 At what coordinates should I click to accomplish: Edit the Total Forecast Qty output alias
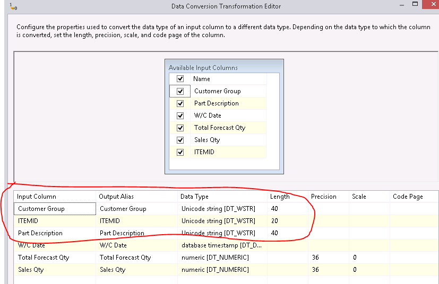pyautogui.click(x=136, y=258)
